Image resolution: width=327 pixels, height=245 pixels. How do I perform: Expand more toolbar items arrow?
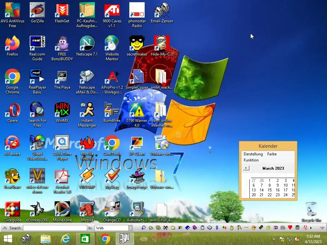311,228
